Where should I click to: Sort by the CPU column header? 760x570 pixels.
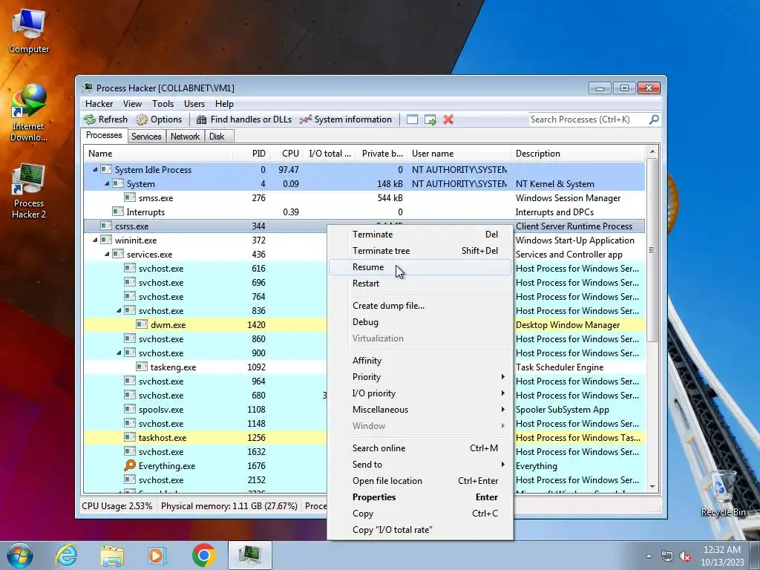(287, 154)
